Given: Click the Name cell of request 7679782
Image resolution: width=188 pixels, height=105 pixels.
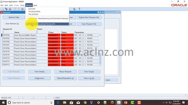Looking at the screenshot, I should [x=25, y=42].
